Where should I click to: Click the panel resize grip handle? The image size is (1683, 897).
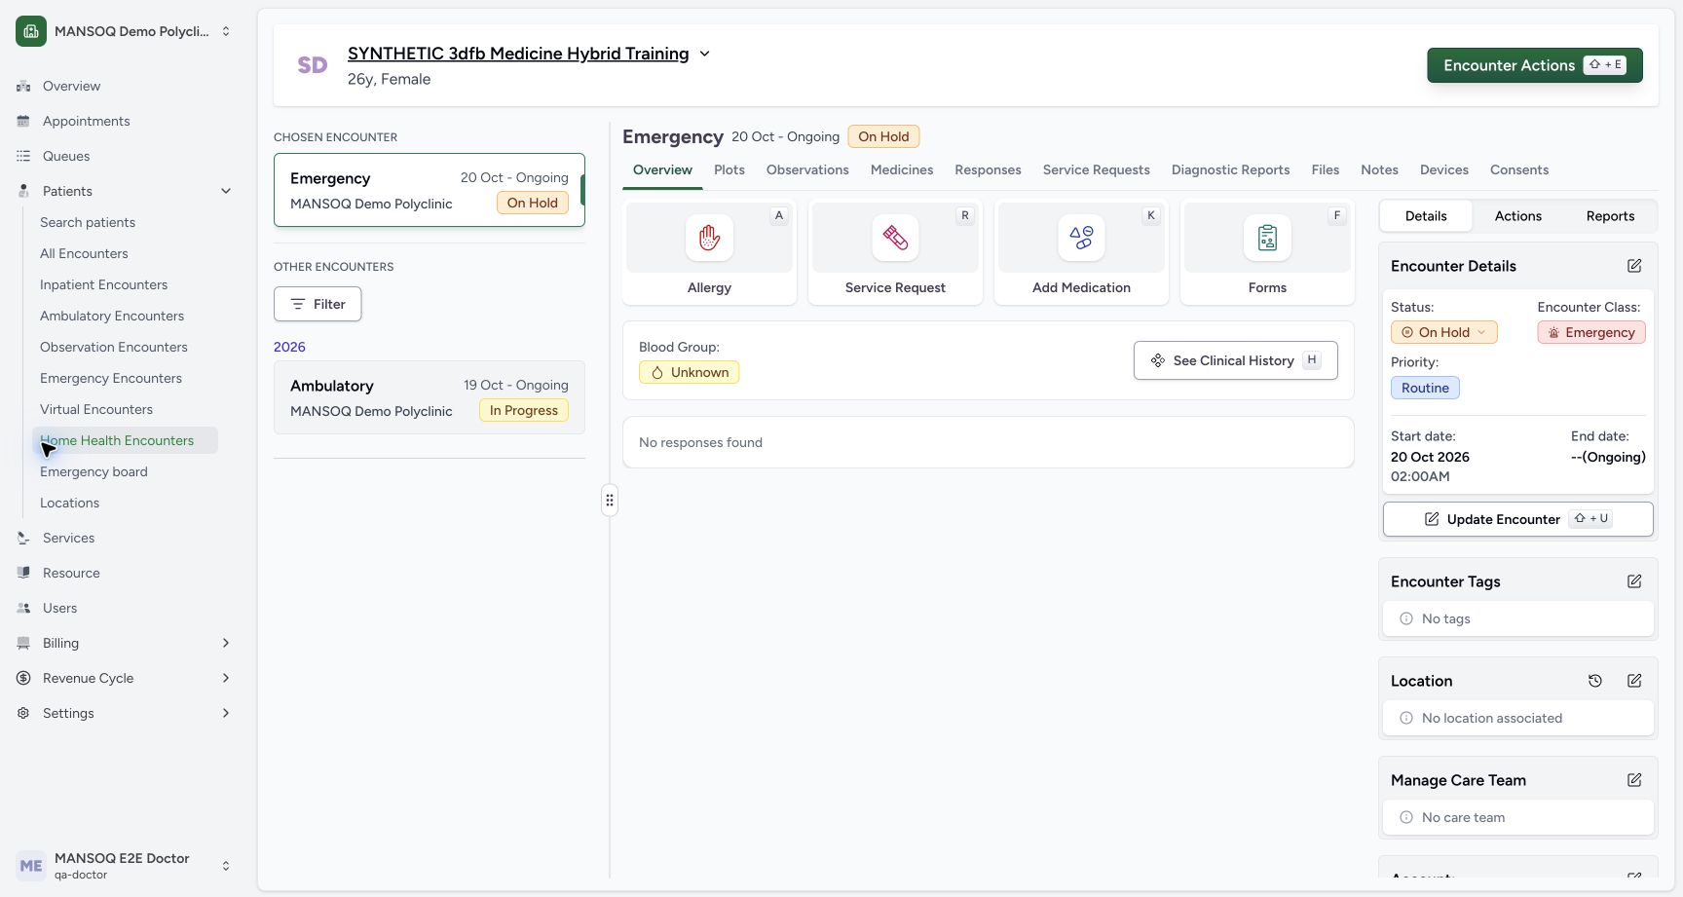pos(610,501)
